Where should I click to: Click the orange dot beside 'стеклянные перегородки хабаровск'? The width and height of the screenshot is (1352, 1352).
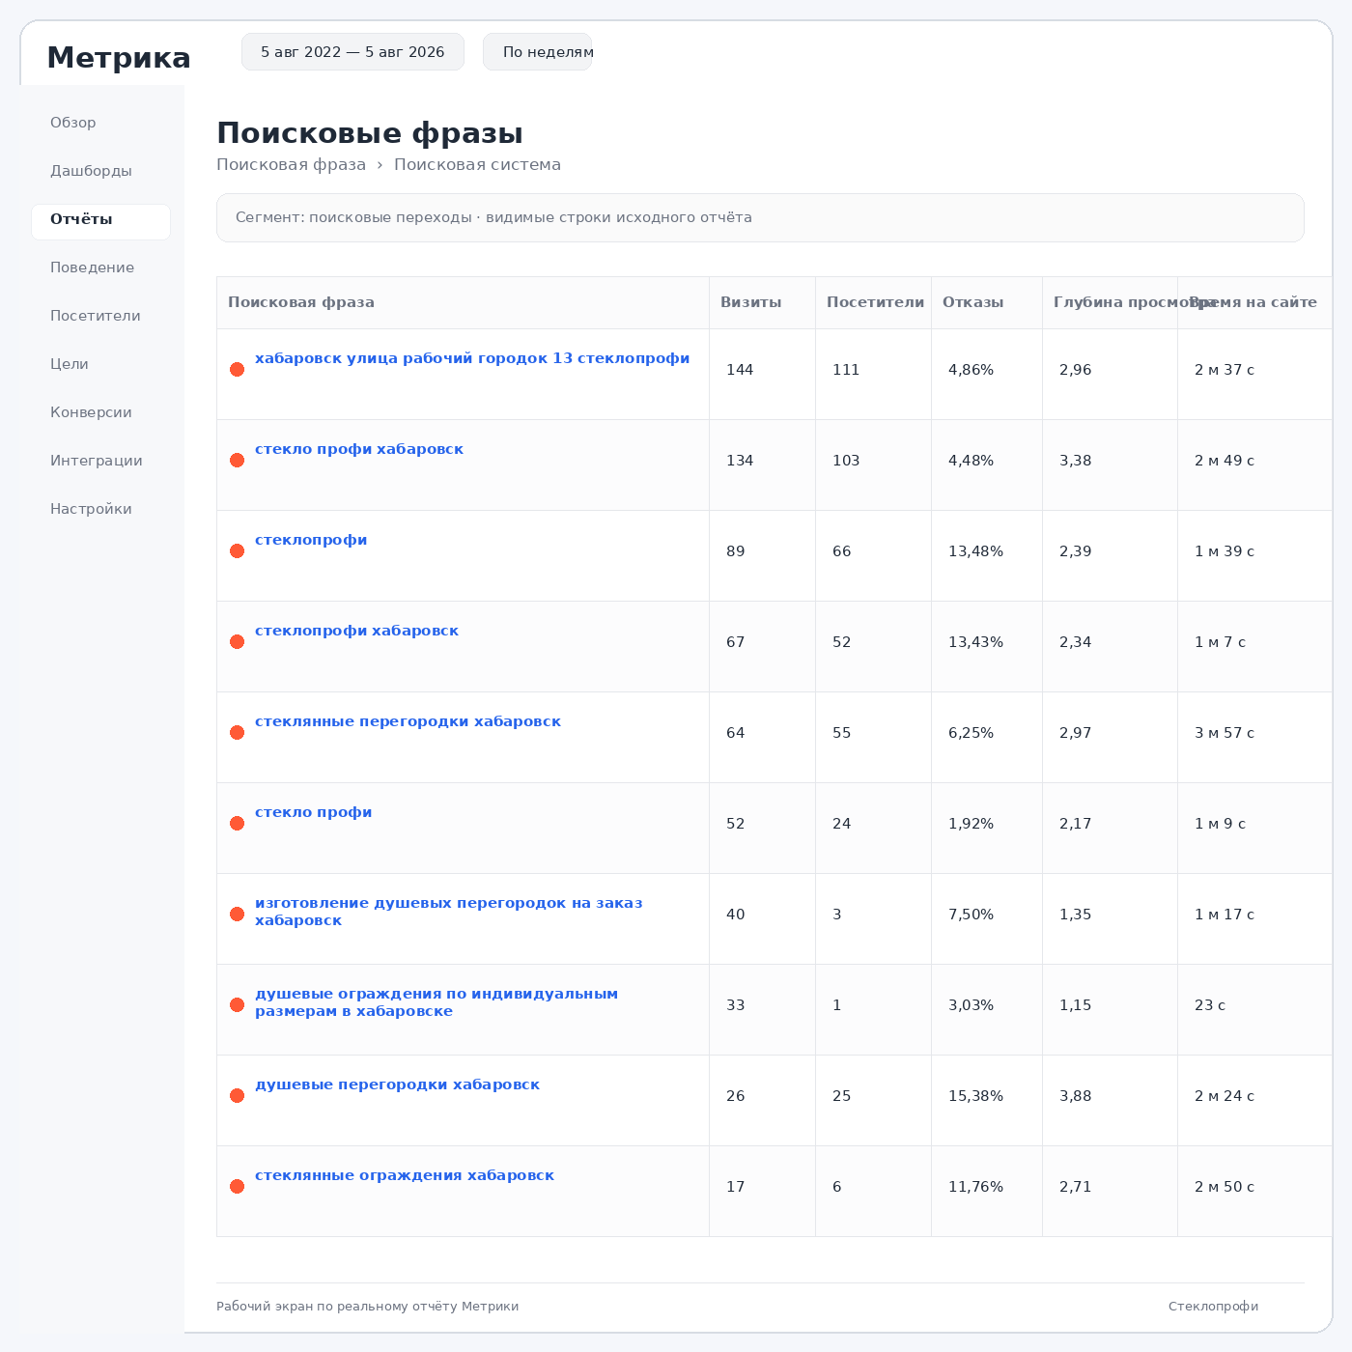point(237,733)
